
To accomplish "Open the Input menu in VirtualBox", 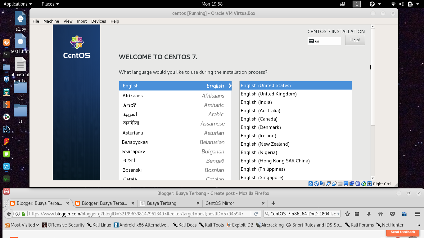I will tap(82, 21).
